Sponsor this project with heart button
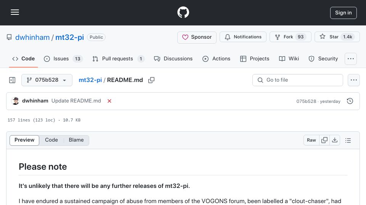Viewport: 366px width, 205px height. pyautogui.click(x=197, y=37)
